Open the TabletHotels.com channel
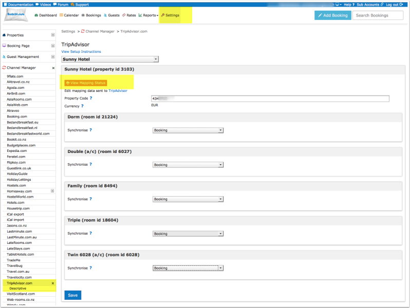This screenshot has height=308, width=410. tap(21, 255)
